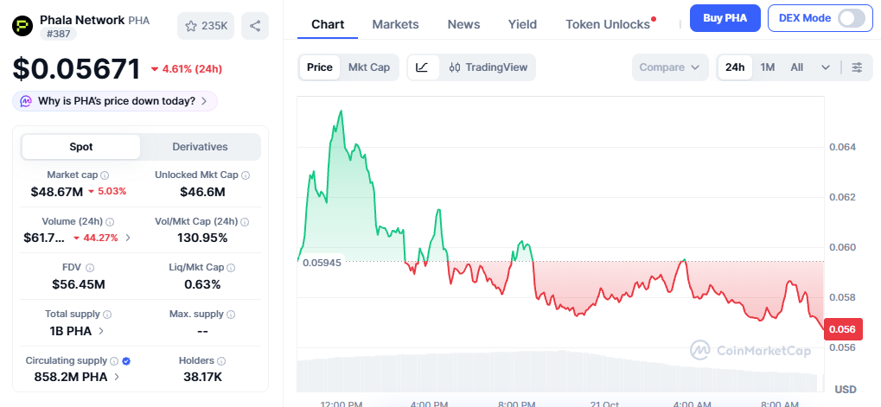Expand 858.2M PHA circulating supply chevron
This screenshot has height=407, width=881.
click(117, 377)
